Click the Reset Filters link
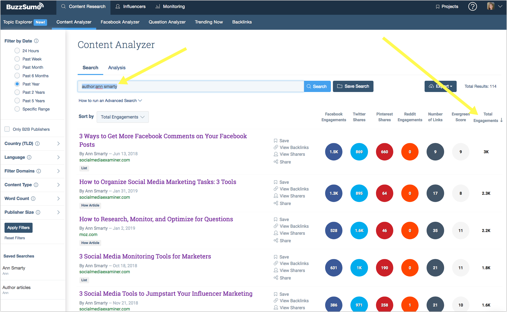 15,238
